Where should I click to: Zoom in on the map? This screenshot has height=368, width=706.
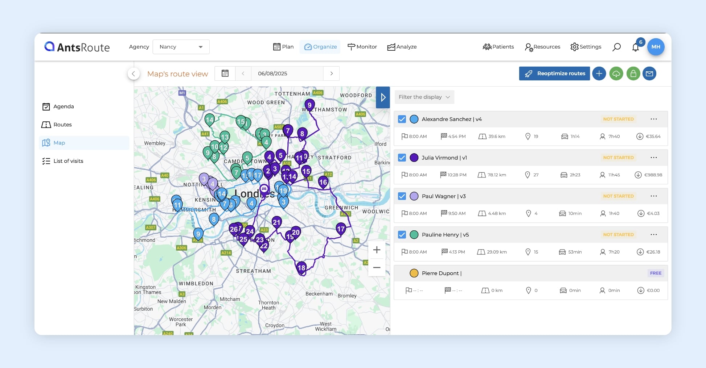pyautogui.click(x=377, y=250)
